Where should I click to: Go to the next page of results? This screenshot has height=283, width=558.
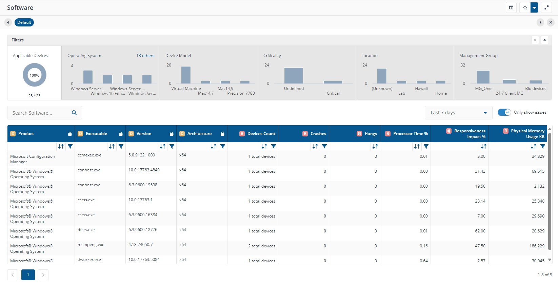(43, 275)
